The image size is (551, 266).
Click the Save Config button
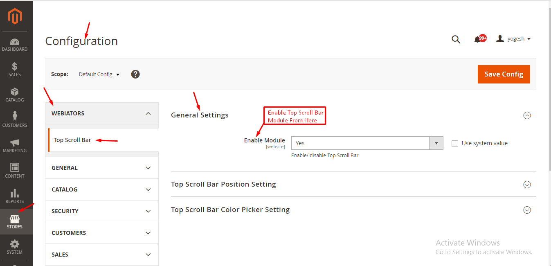click(x=504, y=74)
